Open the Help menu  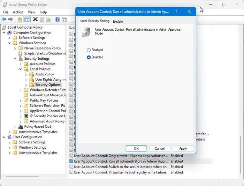[43, 12]
